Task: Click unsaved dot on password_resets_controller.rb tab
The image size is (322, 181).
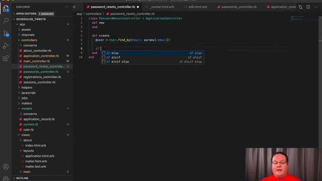Action: click(138, 7)
